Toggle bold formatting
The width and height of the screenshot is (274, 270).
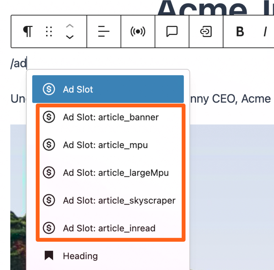point(240,32)
